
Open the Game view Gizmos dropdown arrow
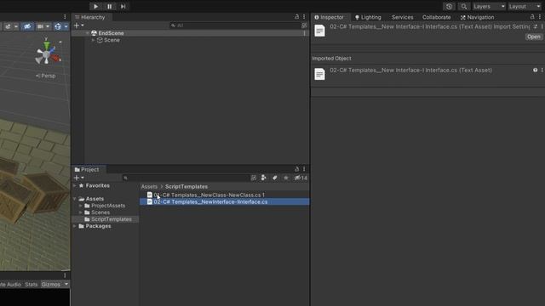click(x=66, y=284)
